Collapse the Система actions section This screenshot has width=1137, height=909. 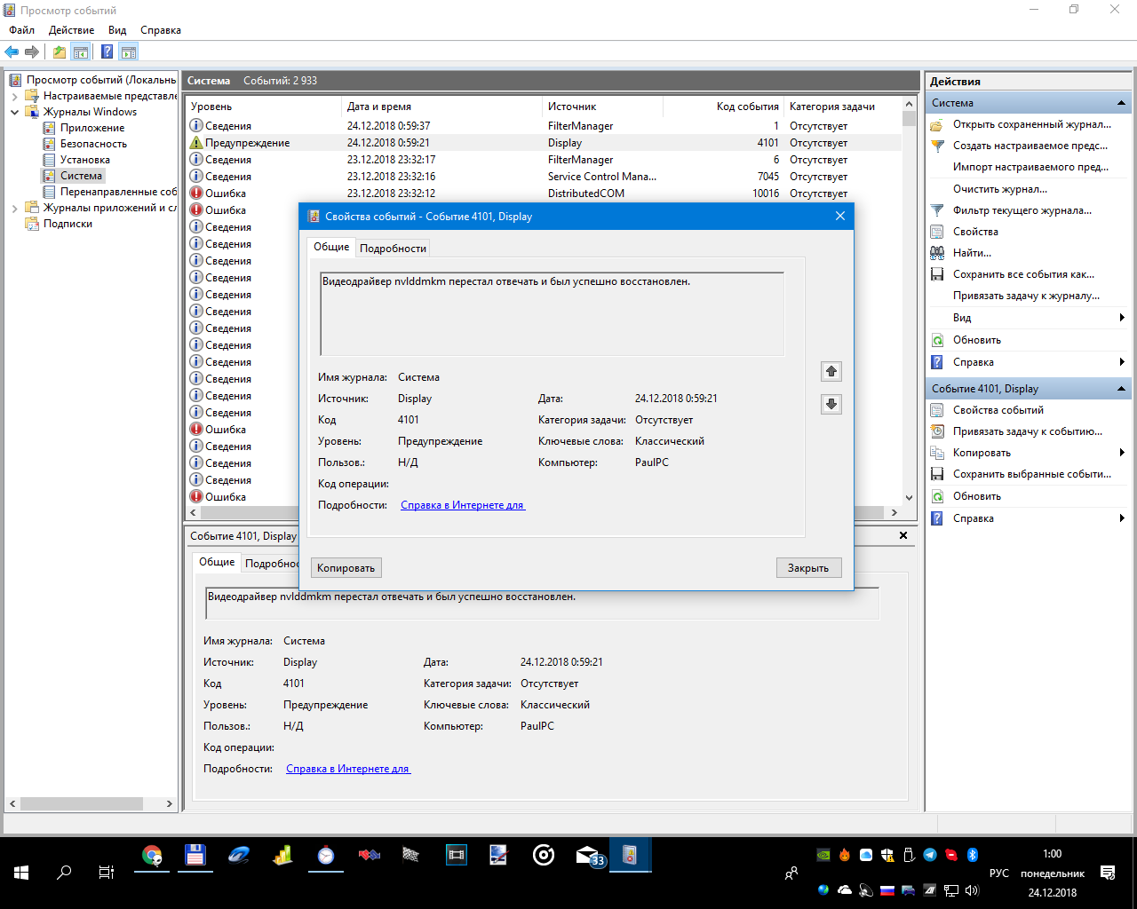point(1121,103)
